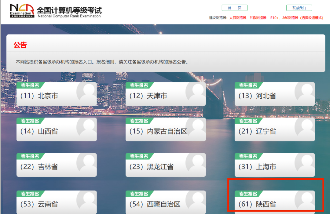Click the 考生报名 tag on 内蒙古自治区 card
The image size is (330, 214).
point(139,121)
